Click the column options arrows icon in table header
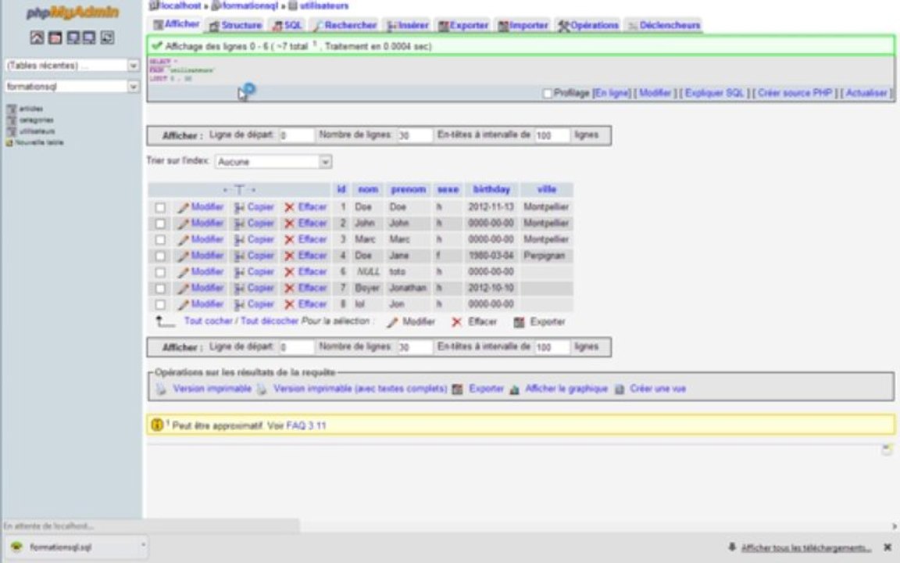900x563 pixels. (x=239, y=189)
